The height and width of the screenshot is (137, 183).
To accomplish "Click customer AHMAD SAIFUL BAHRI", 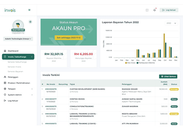I will 132,99.
